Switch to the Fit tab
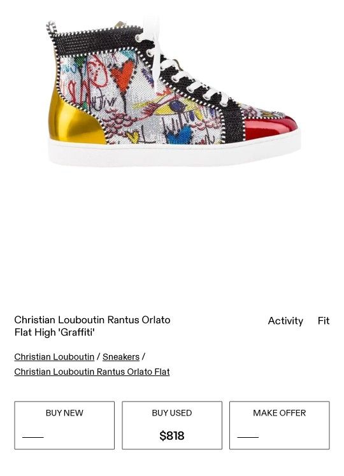Image resolution: width=344 pixels, height=476 pixels. point(324,321)
